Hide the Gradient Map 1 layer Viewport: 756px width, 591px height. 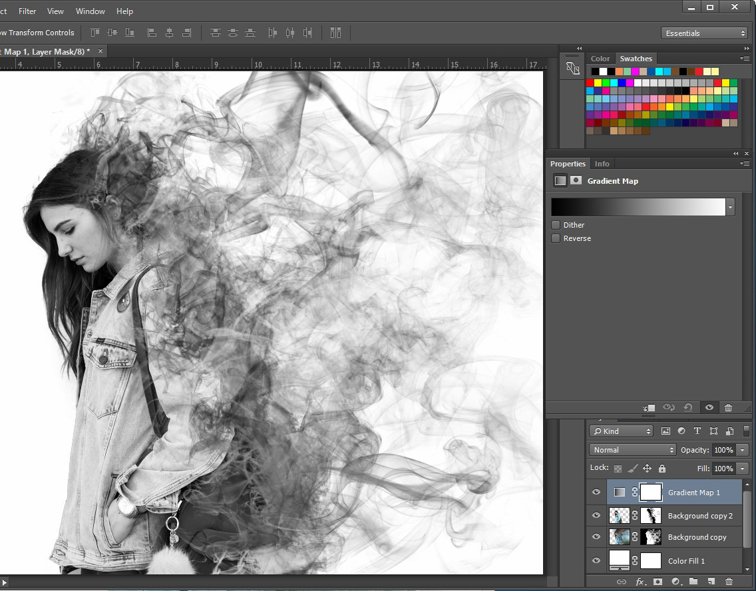point(596,492)
